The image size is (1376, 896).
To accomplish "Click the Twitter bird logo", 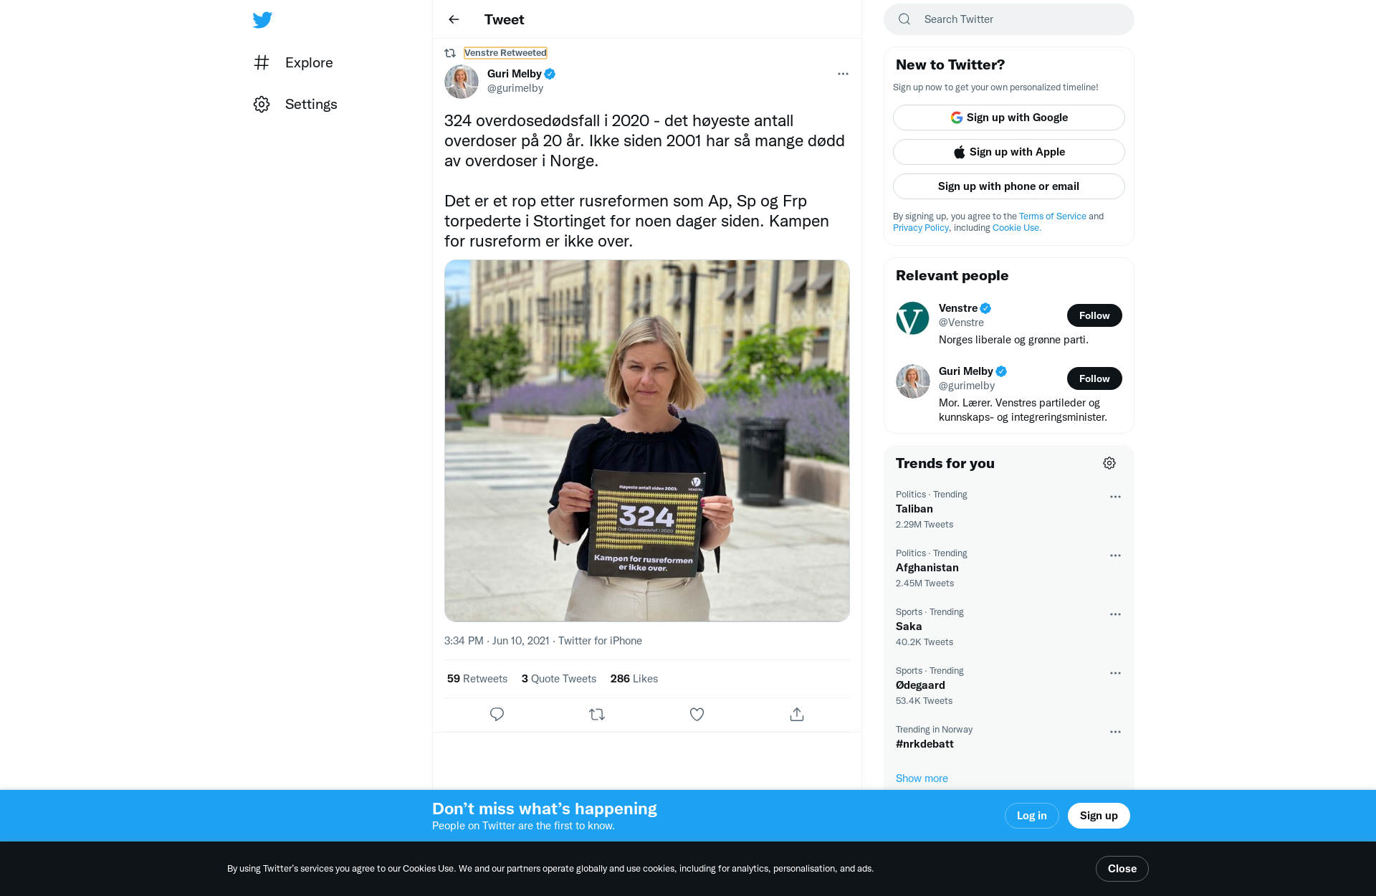I will pyautogui.click(x=262, y=19).
